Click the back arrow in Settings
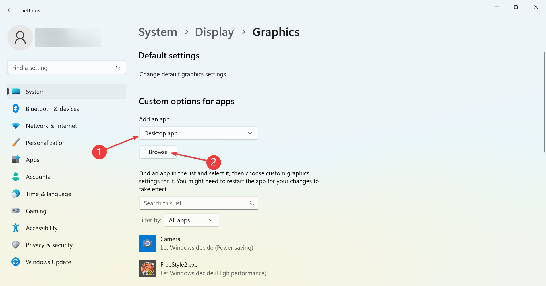This screenshot has height=286, width=546. tap(10, 10)
